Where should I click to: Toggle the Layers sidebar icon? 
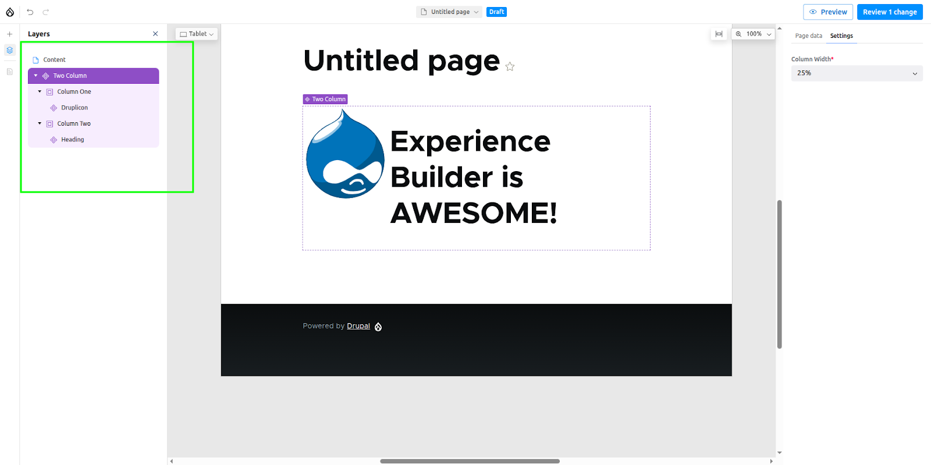tap(9, 50)
